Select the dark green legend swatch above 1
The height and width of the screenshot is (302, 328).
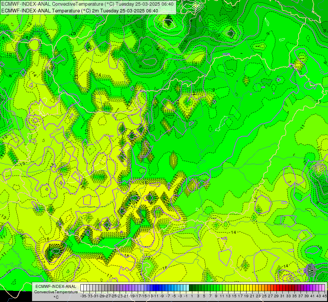(191, 288)
